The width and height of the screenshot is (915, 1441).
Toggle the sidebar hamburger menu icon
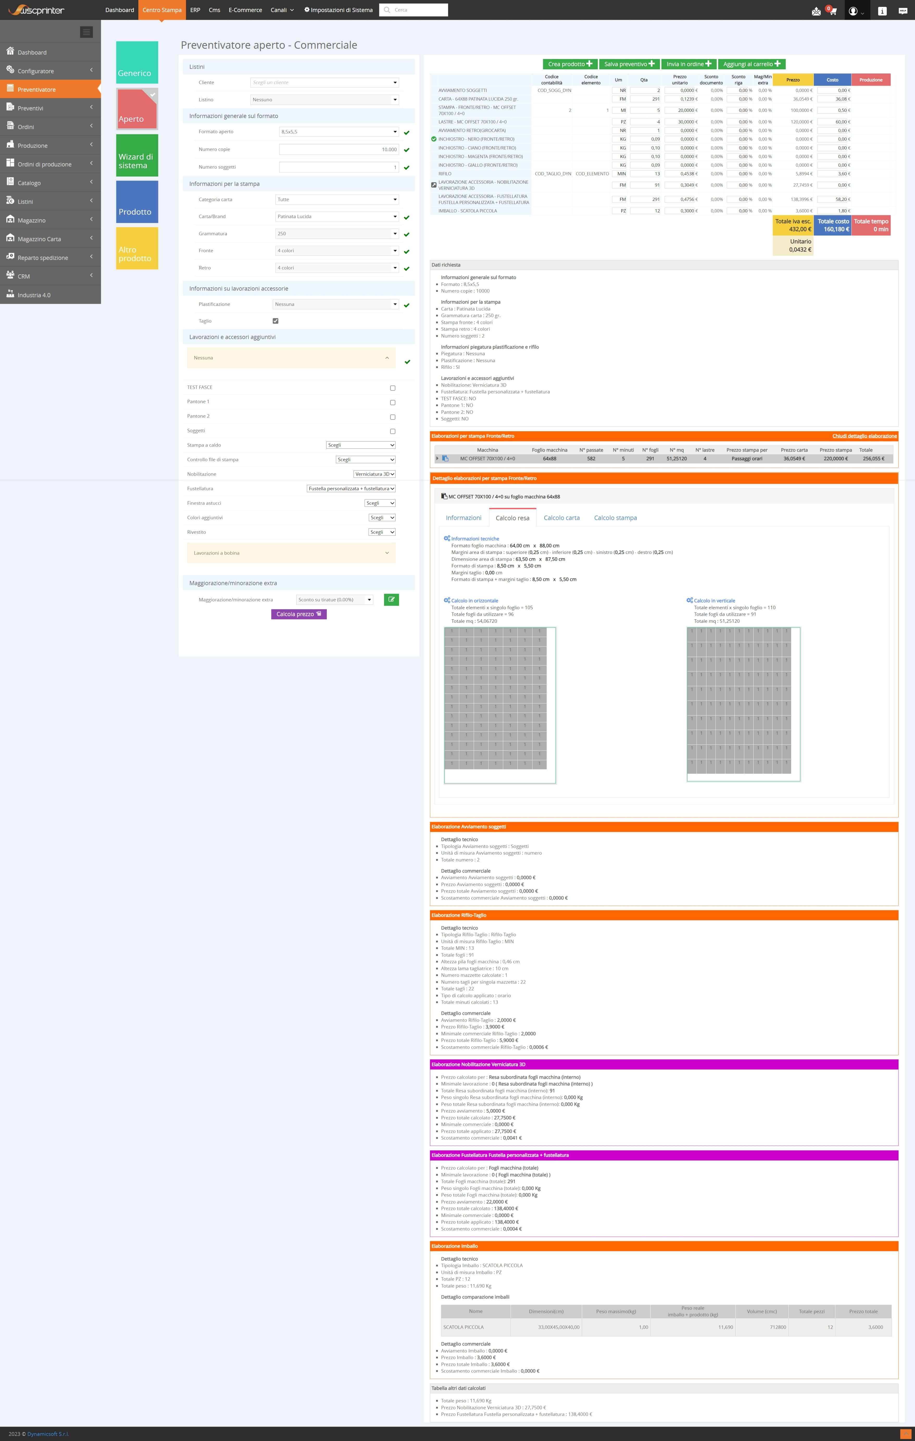pyautogui.click(x=87, y=32)
